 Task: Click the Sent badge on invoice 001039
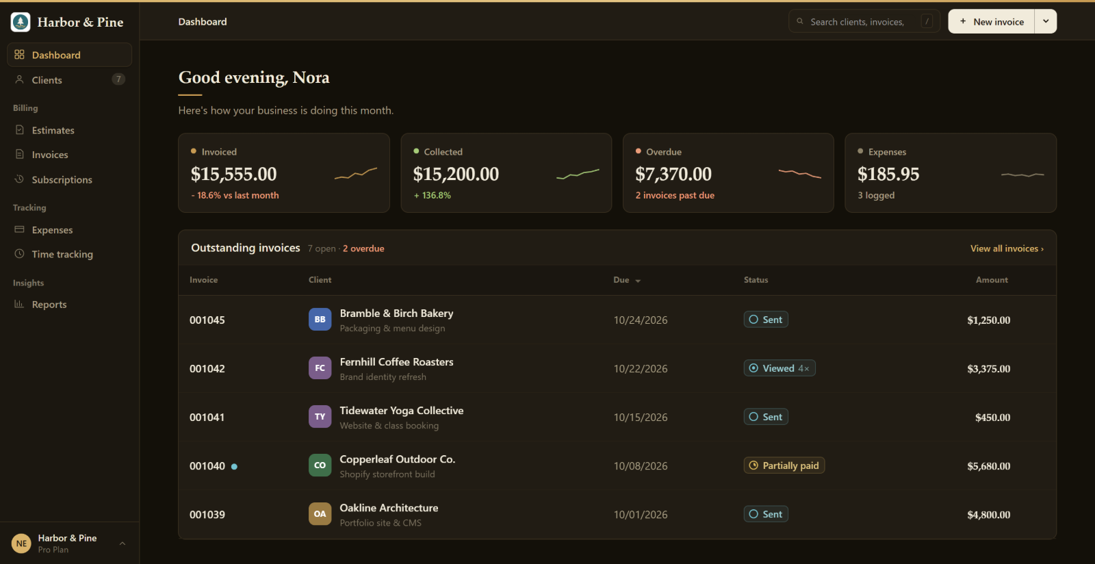click(766, 514)
